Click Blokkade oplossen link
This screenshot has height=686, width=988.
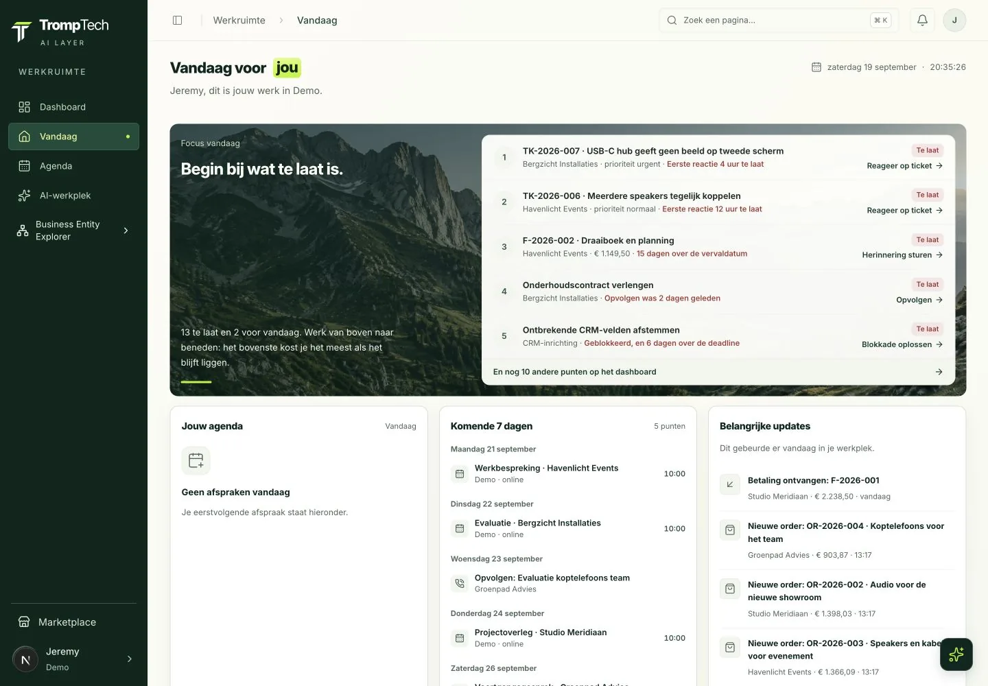click(902, 344)
